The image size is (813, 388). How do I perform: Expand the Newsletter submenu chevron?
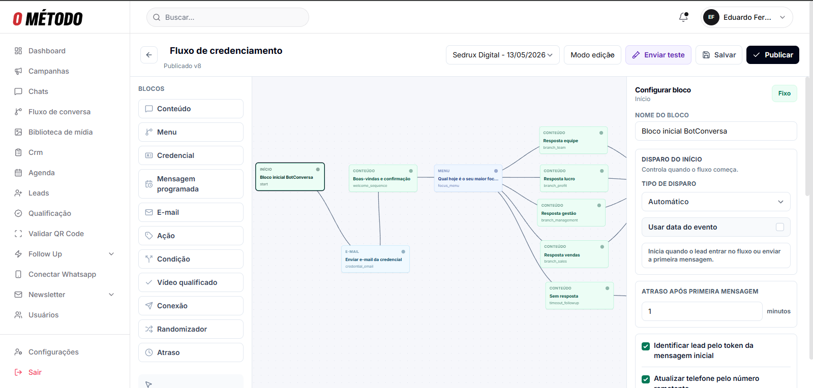pos(111,295)
